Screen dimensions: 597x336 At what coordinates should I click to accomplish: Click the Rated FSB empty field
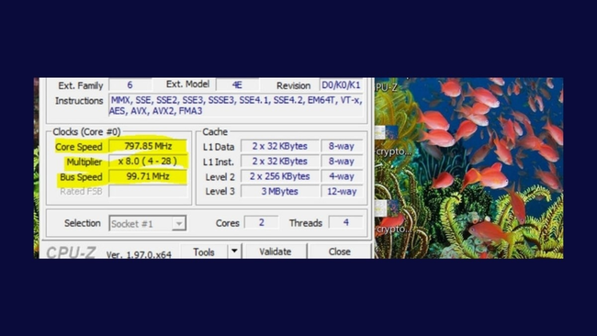(x=148, y=191)
